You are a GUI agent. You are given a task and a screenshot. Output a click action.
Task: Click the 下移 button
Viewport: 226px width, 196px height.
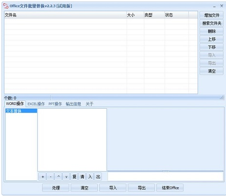(211, 47)
